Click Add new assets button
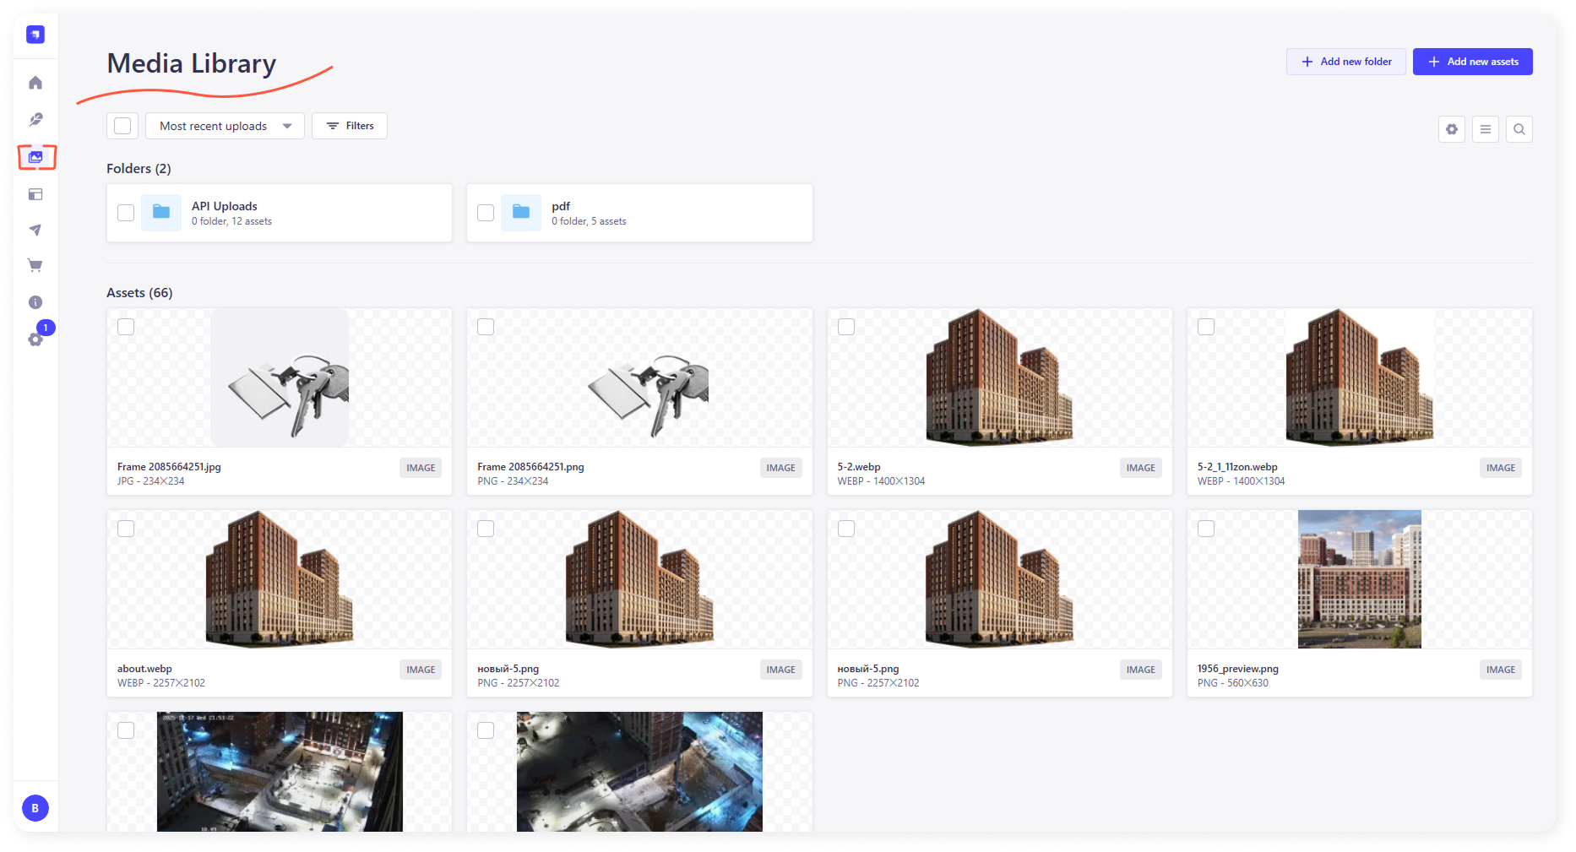Viewport: 1576px width, 852px height. click(1472, 62)
